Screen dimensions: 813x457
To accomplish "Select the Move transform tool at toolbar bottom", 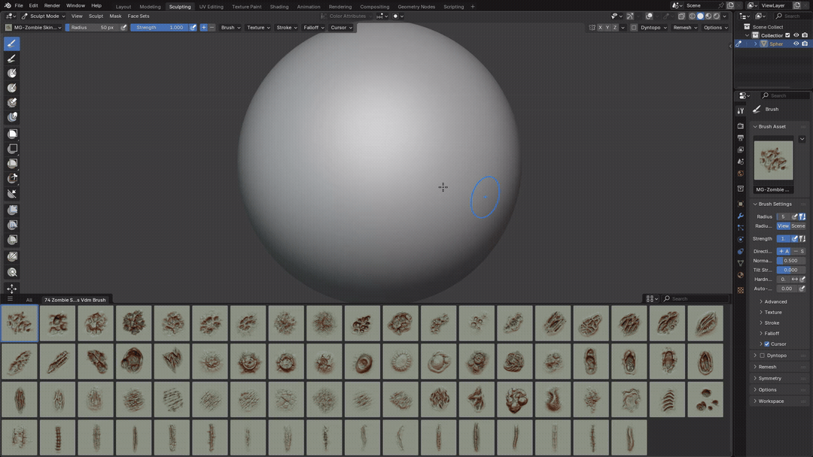I will [11, 289].
